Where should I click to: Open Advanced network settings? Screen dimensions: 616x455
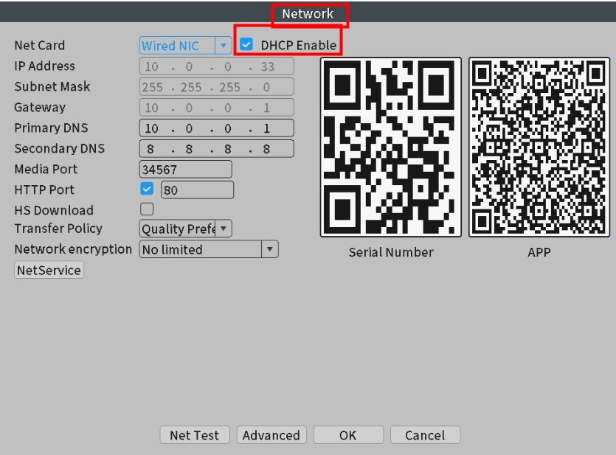[x=271, y=435]
